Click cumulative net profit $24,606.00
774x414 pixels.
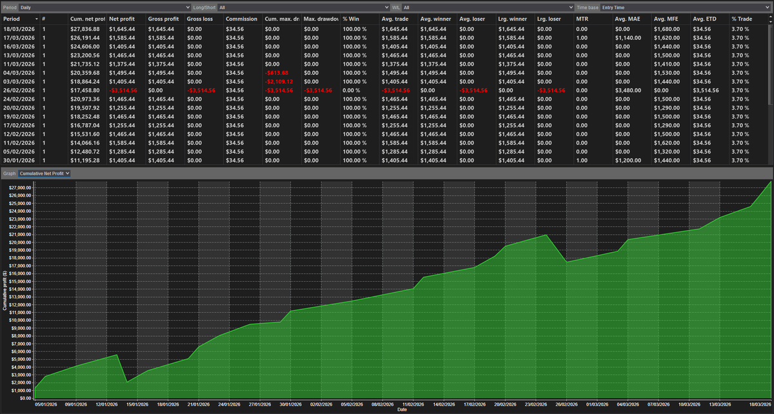click(x=85, y=46)
